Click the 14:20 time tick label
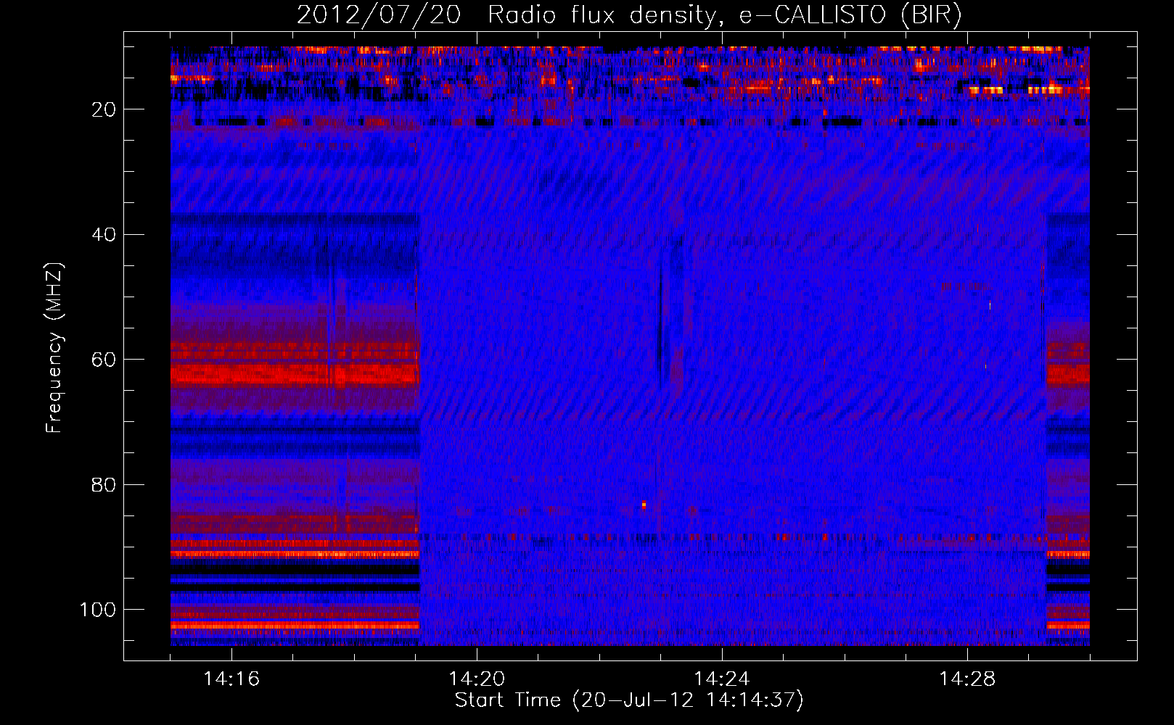Image resolution: width=1174 pixels, height=725 pixels. pyautogui.click(x=477, y=679)
